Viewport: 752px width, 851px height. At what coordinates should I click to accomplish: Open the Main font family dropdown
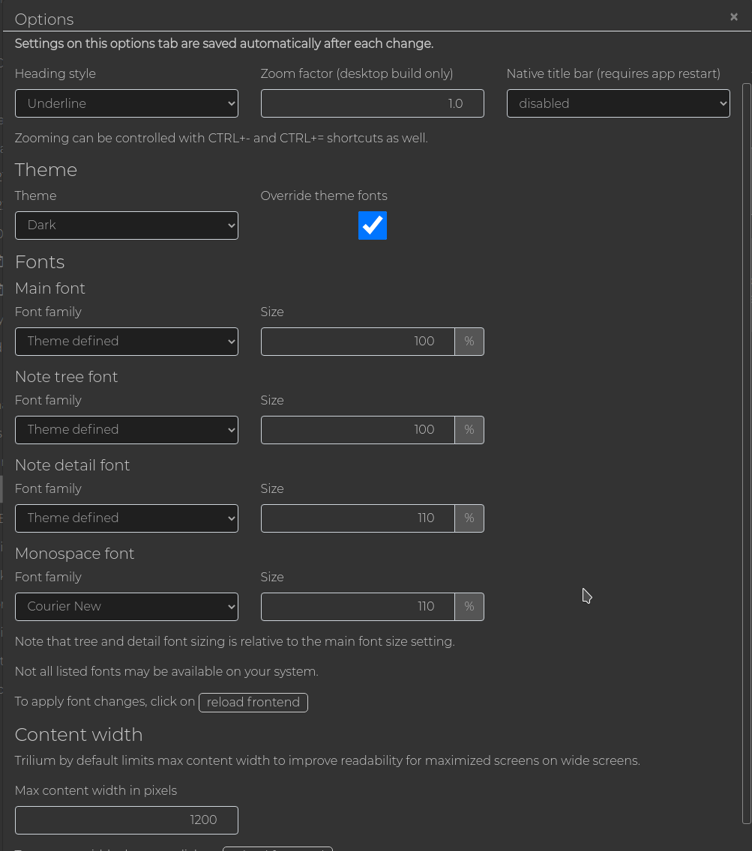tap(127, 342)
